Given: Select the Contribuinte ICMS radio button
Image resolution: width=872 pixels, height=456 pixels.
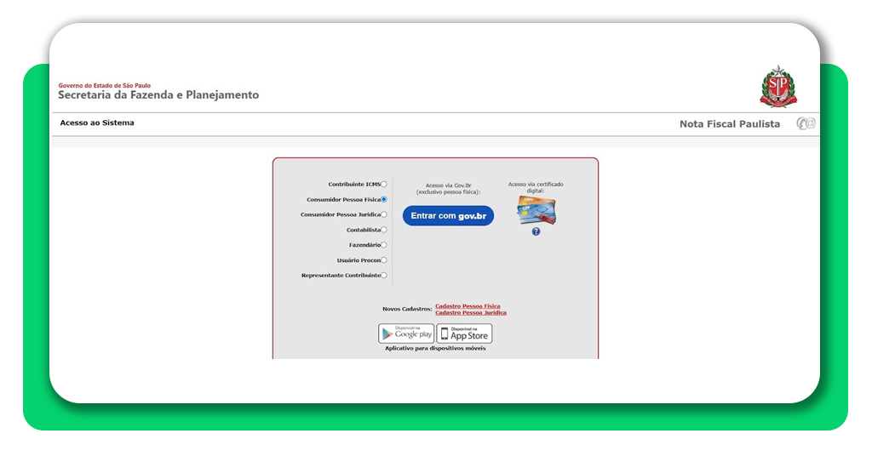Looking at the screenshot, I should [x=383, y=184].
